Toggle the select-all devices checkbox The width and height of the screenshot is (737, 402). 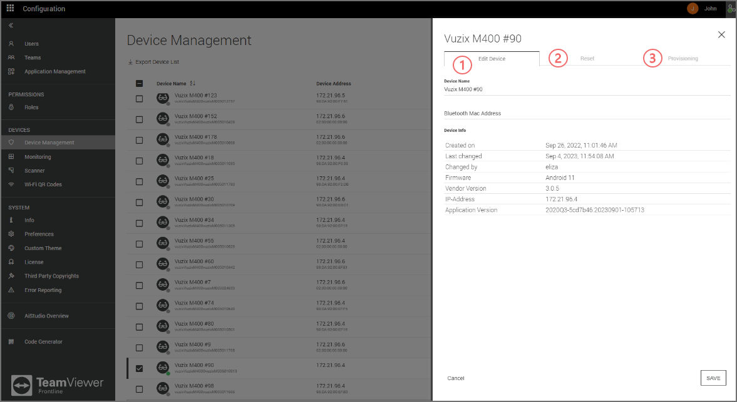pyautogui.click(x=139, y=84)
